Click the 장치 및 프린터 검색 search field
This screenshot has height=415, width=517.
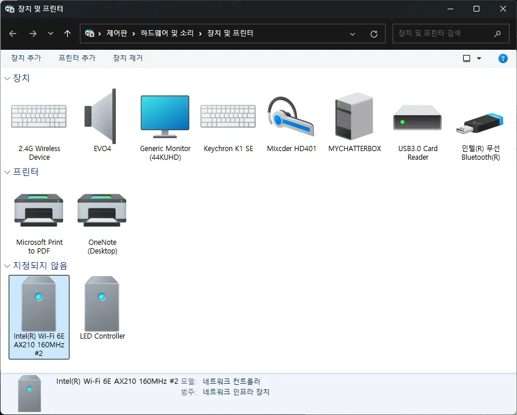point(443,34)
